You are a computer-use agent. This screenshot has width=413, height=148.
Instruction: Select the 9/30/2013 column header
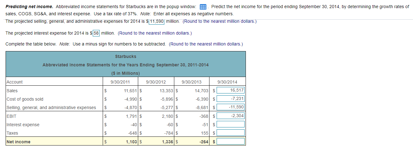point(192,82)
